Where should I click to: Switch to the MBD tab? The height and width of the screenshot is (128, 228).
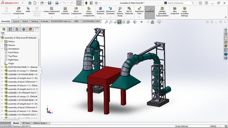76,21
